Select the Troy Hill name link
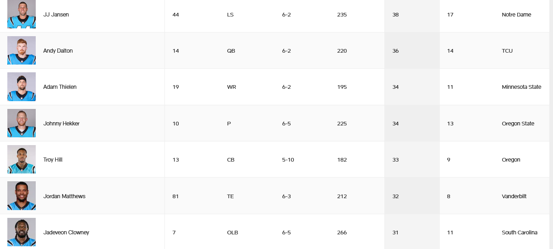This screenshot has width=553, height=249. click(53, 160)
